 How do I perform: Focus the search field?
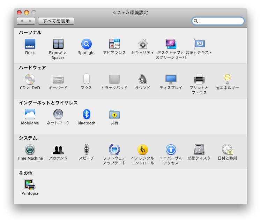221,21
